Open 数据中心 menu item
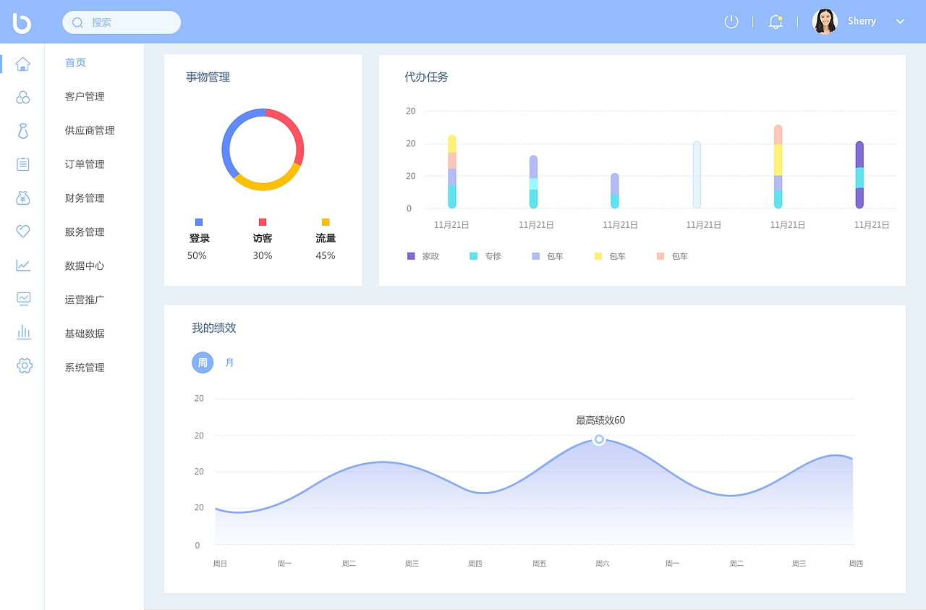This screenshot has width=926, height=610. [x=85, y=266]
